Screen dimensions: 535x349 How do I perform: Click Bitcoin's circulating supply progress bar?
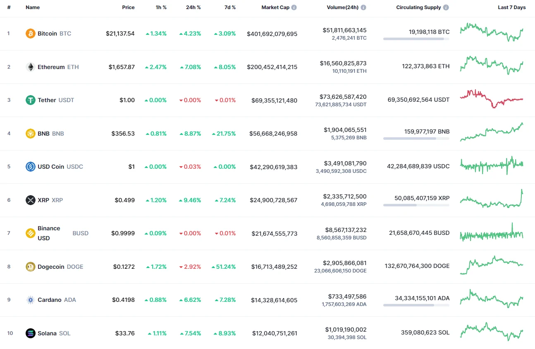[416, 39]
